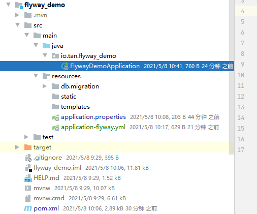The image size is (257, 214).
Task: Click the project tree vertical scrollbar
Action: (232, 77)
